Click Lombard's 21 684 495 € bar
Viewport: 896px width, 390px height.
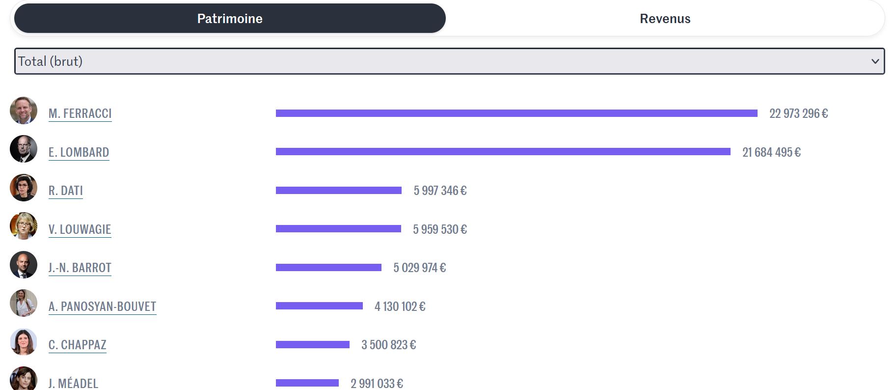pos(503,152)
